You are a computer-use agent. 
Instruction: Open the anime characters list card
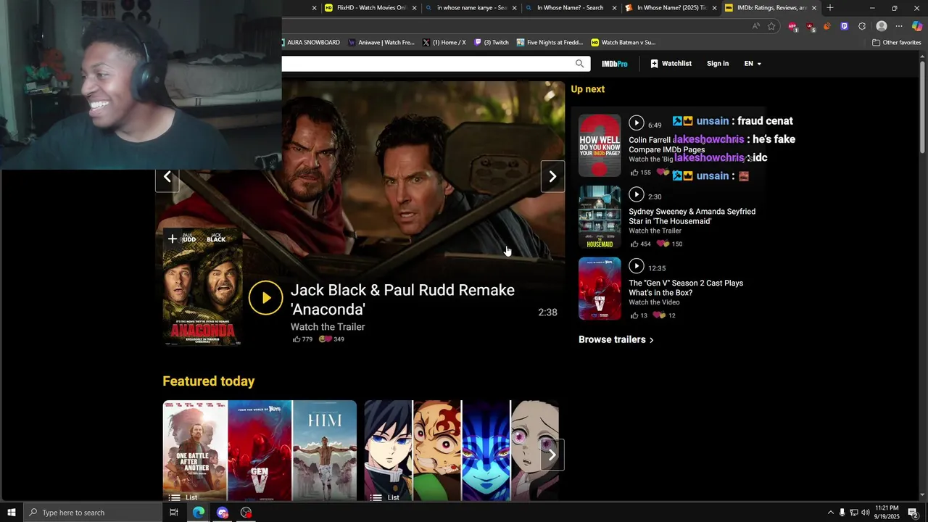coord(461,451)
